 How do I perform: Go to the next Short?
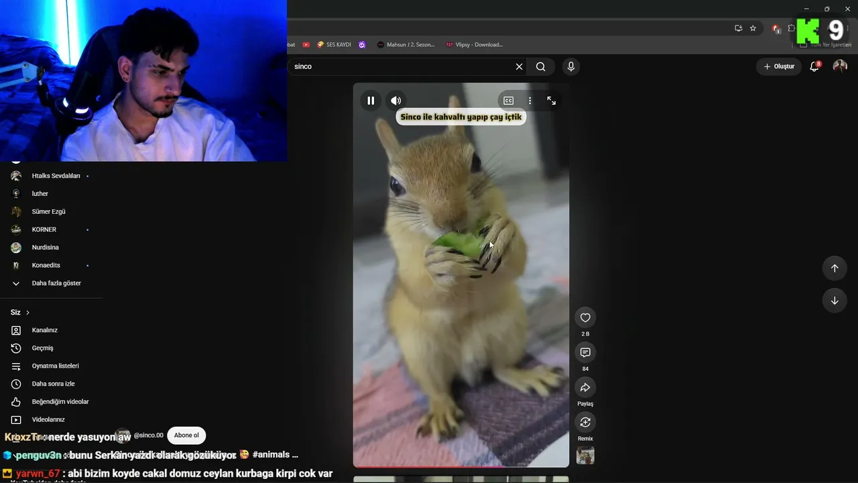click(835, 301)
